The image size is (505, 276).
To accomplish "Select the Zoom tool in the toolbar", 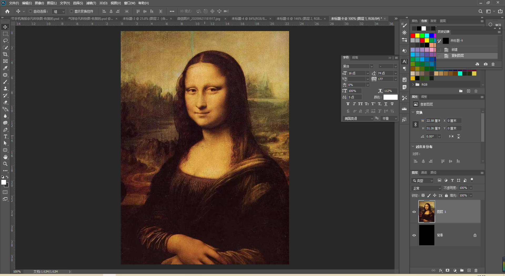I will [5, 164].
